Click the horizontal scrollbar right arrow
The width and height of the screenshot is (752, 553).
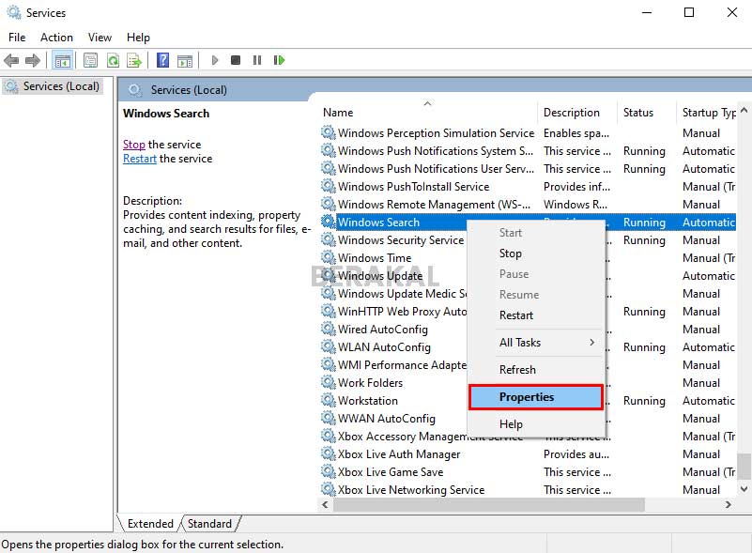(729, 504)
